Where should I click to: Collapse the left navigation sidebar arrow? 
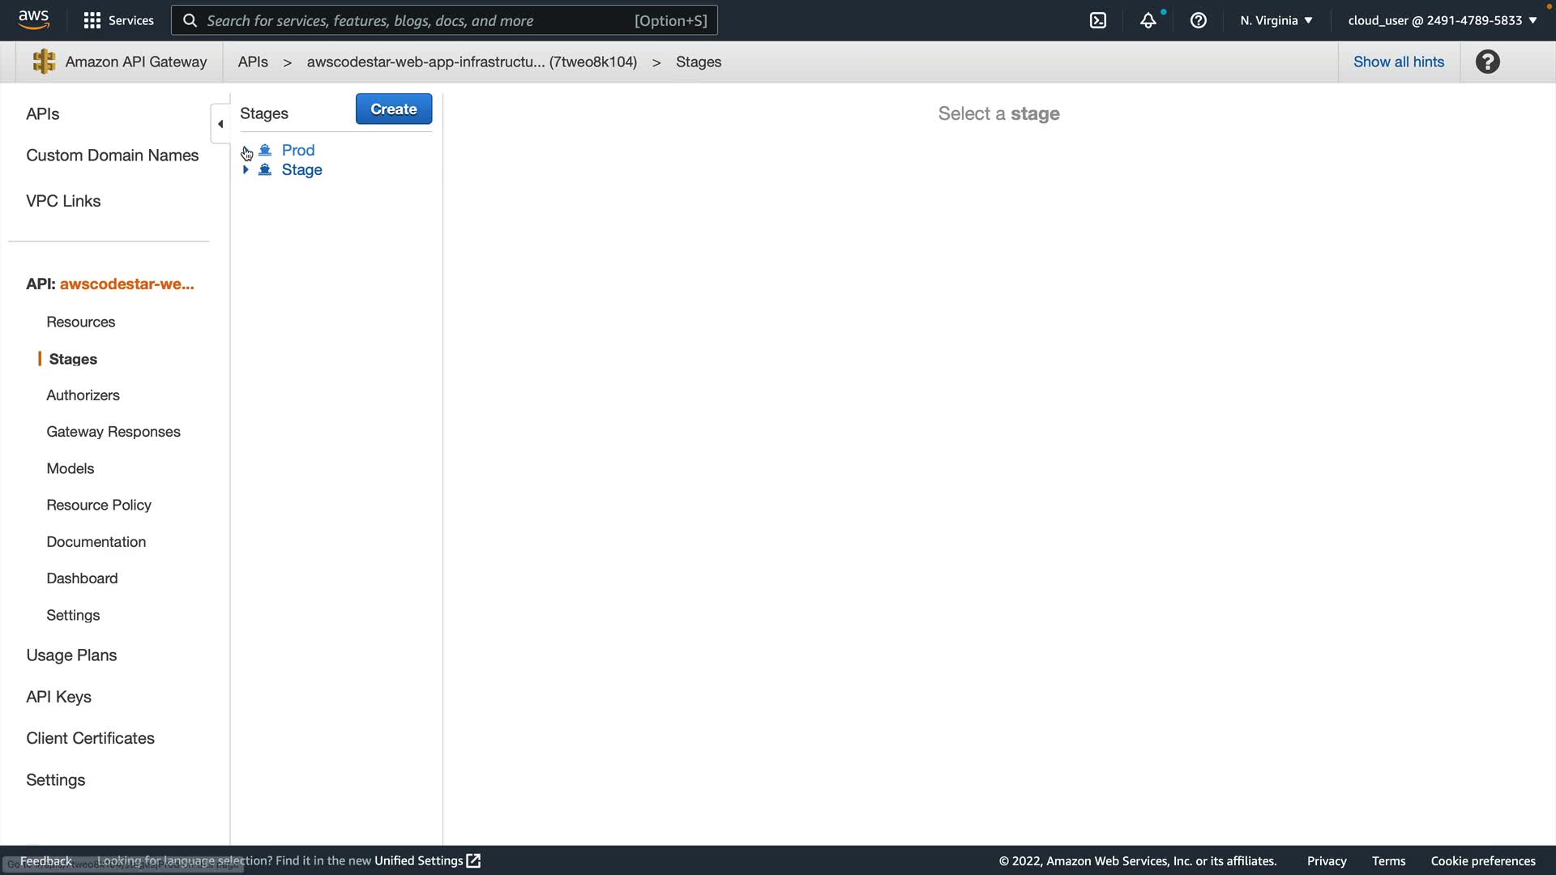[220, 124]
